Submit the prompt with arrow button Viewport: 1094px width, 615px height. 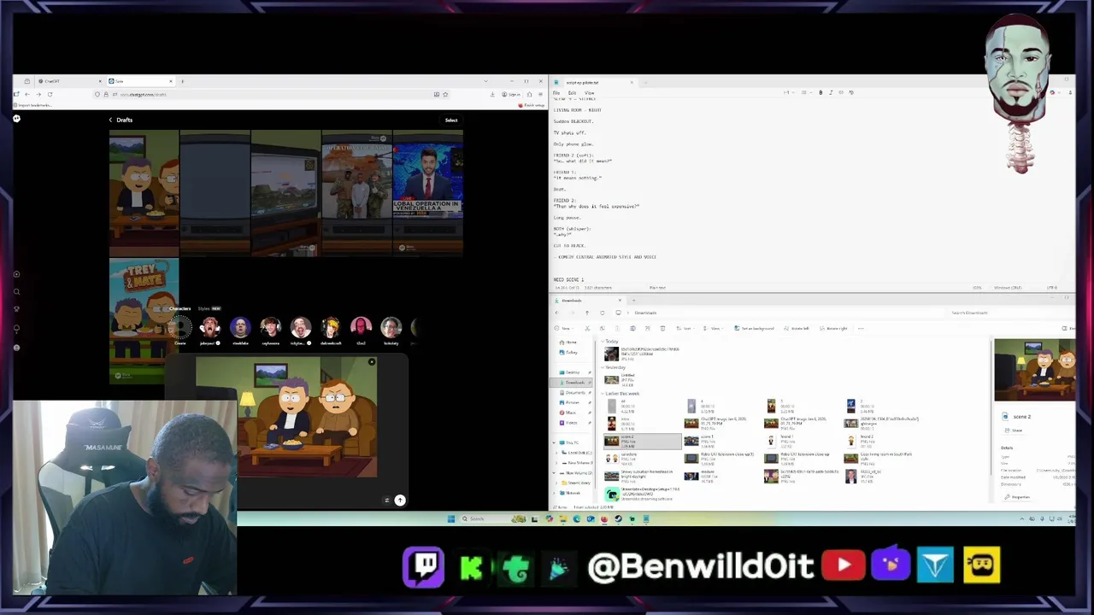coord(400,500)
